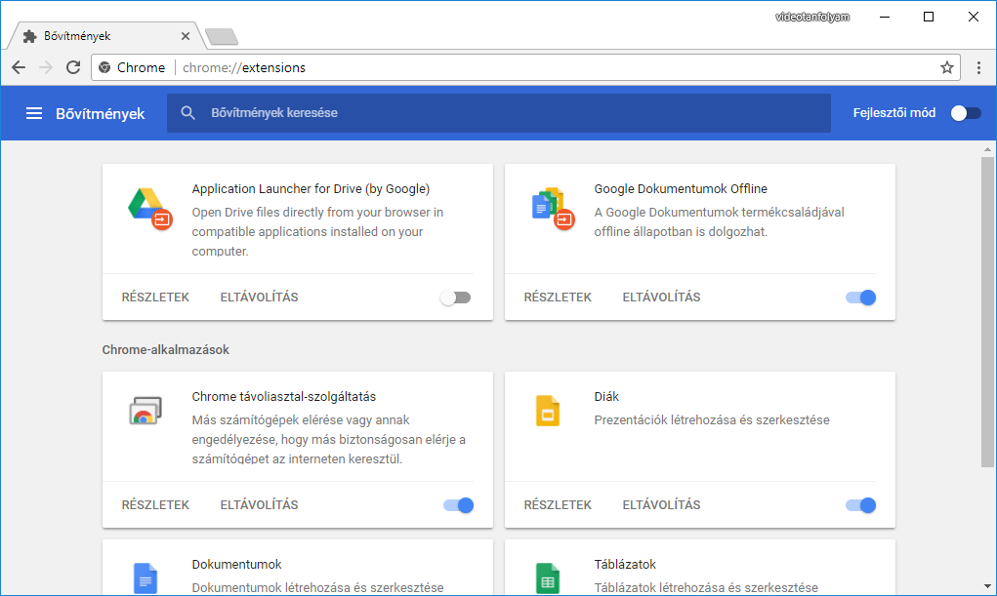This screenshot has height=596, width=997.
Task: Click the Chrome-alkalmazások section heading
Action: point(166,350)
